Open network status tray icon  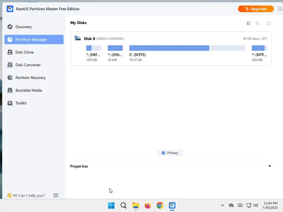[249, 205]
